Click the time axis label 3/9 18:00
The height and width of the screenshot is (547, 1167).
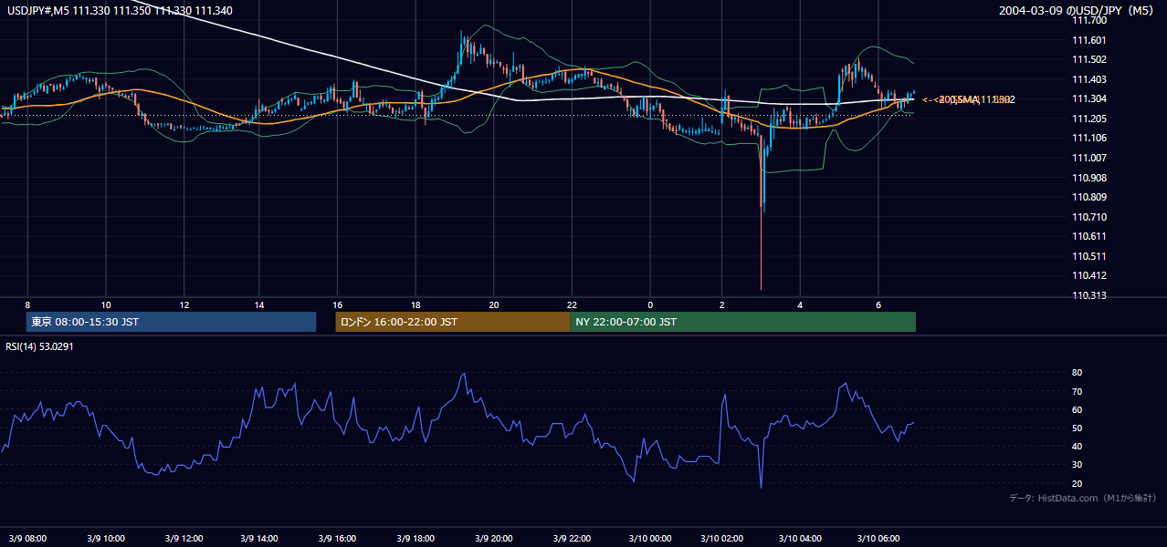pos(415,538)
